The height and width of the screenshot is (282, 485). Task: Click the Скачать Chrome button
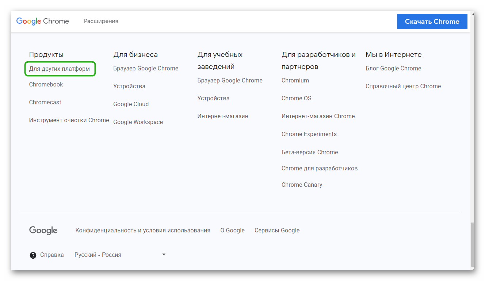[432, 22]
